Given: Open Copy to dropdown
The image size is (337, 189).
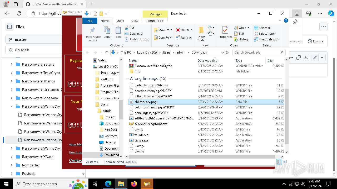Looking at the screenshot, I should click(163, 38).
